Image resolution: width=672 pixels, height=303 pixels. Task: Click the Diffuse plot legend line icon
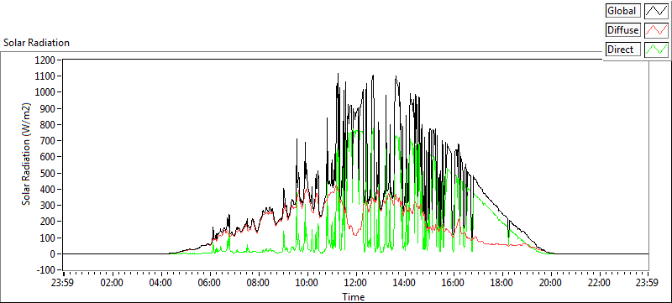(656, 30)
